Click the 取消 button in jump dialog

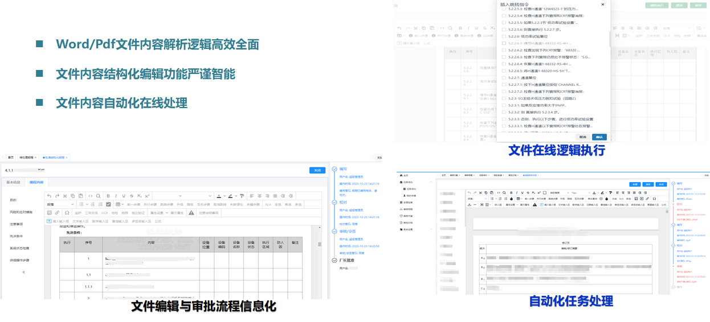582,137
